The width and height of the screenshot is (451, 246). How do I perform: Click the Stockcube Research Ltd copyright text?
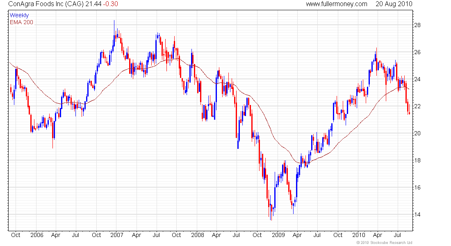tap(384, 243)
